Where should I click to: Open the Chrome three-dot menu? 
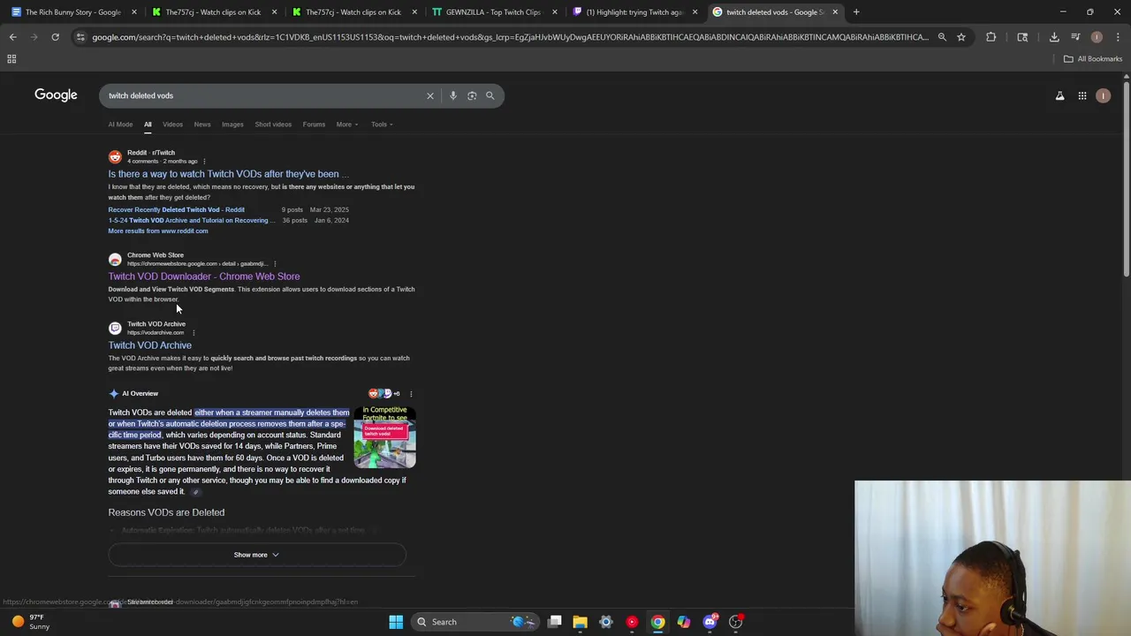1118,37
